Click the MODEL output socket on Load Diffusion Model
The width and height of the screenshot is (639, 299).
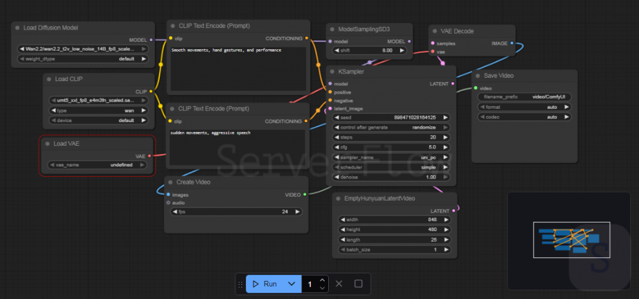(x=151, y=40)
